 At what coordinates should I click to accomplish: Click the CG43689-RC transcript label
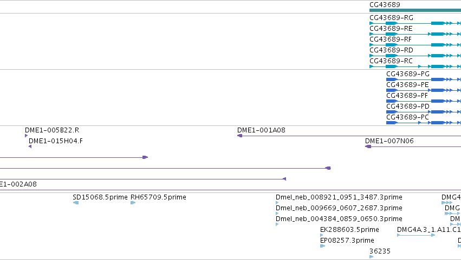(x=391, y=61)
